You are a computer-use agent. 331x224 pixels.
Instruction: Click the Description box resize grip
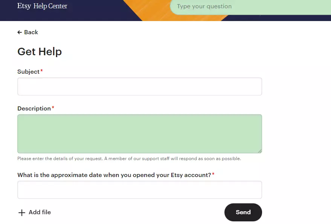pyautogui.click(x=260, y=151)
